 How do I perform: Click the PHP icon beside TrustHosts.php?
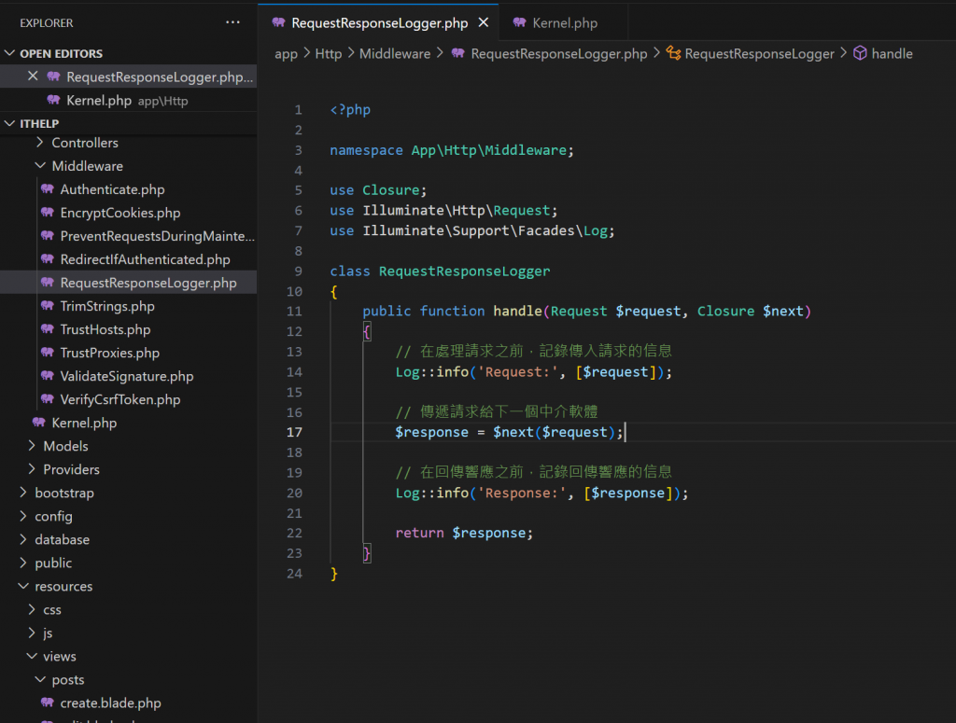point(48,329)
